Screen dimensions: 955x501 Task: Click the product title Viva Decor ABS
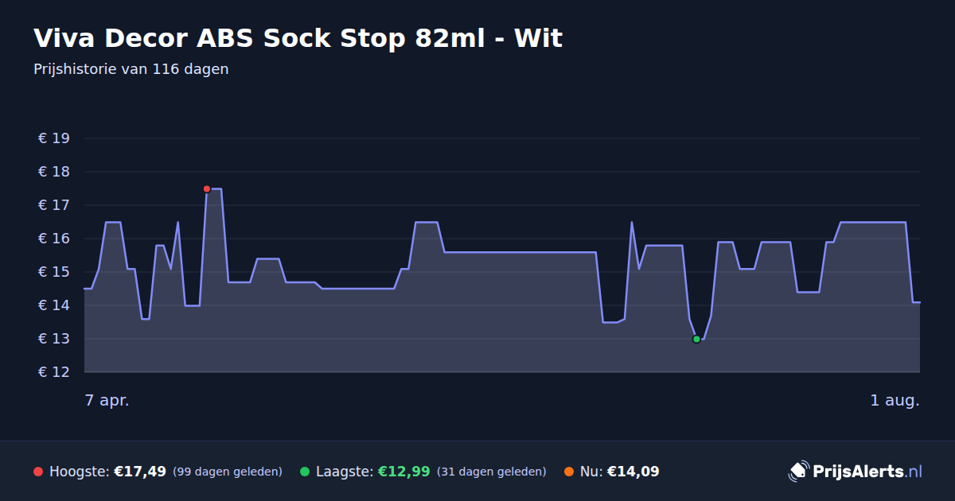(x=298, y=38)
